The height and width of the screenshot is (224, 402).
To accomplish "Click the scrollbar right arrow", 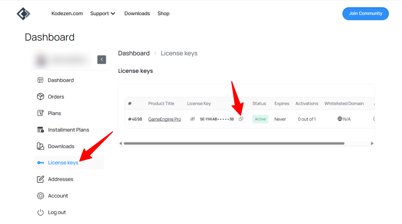I will (x=372, y=143).
